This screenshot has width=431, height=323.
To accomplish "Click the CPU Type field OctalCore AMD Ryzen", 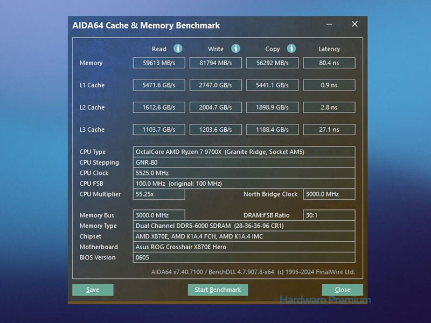I will click(x=244, y=152).
